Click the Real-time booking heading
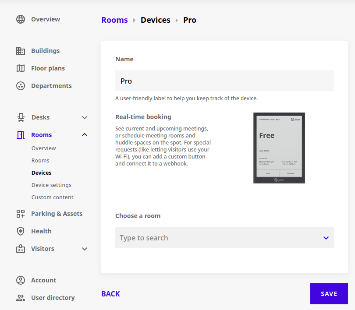This screenshot has height=310, width=355. (x=143, y=117)
